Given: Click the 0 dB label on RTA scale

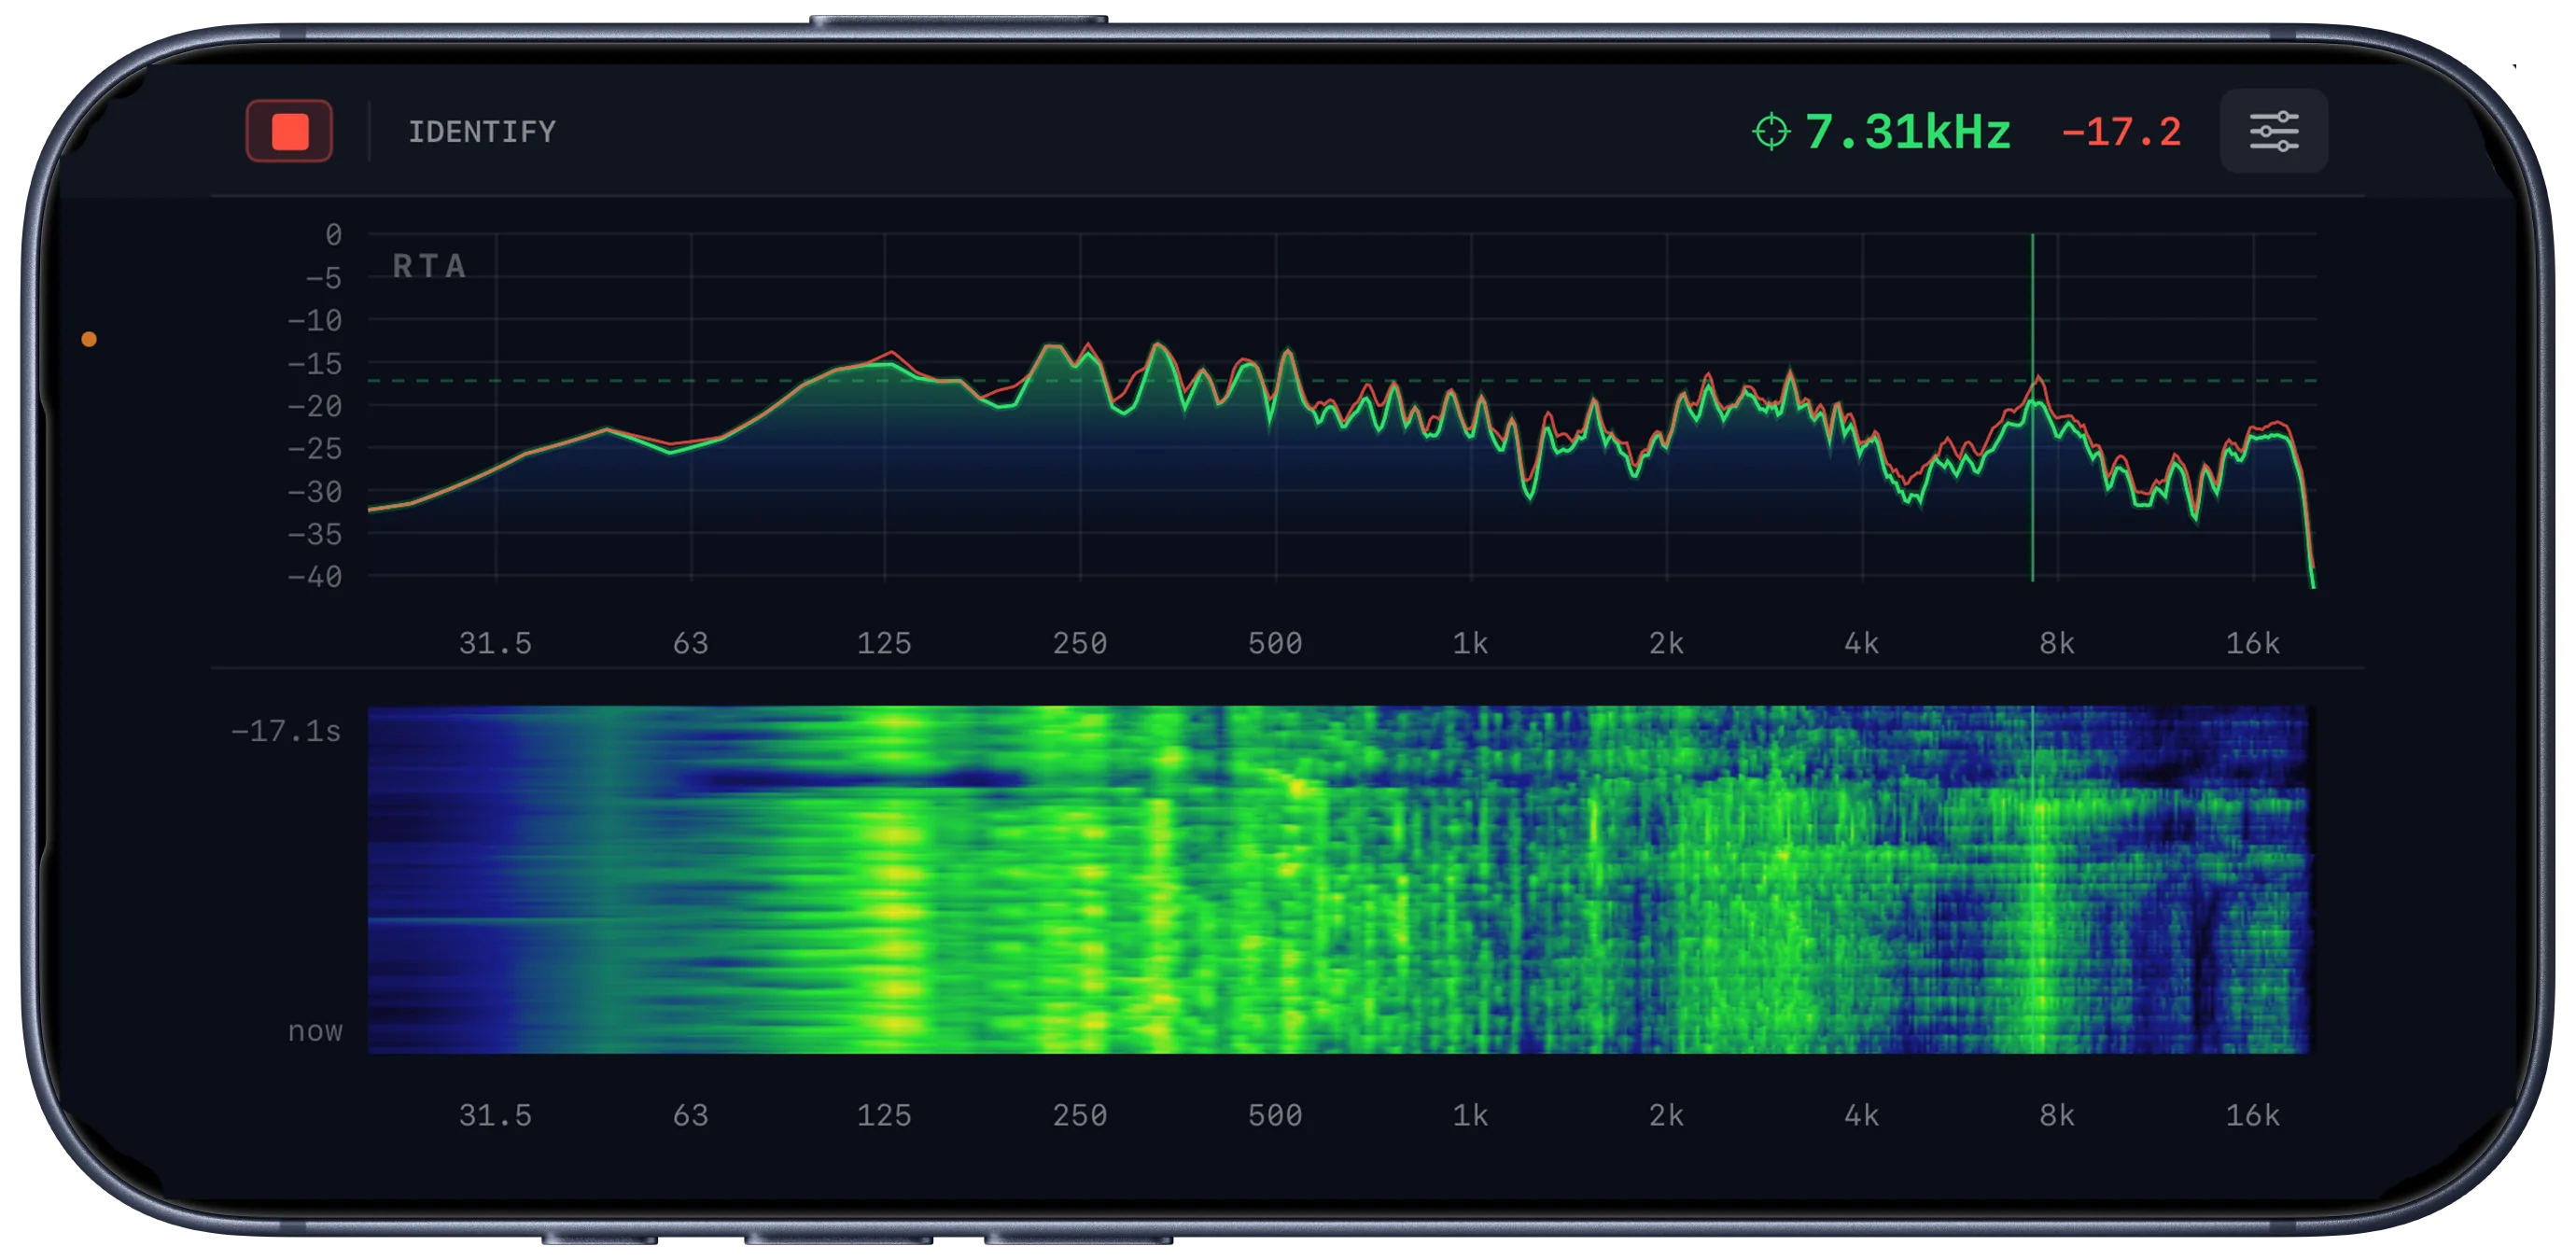Looking at the screenshot, I should (x=333, y=235).
